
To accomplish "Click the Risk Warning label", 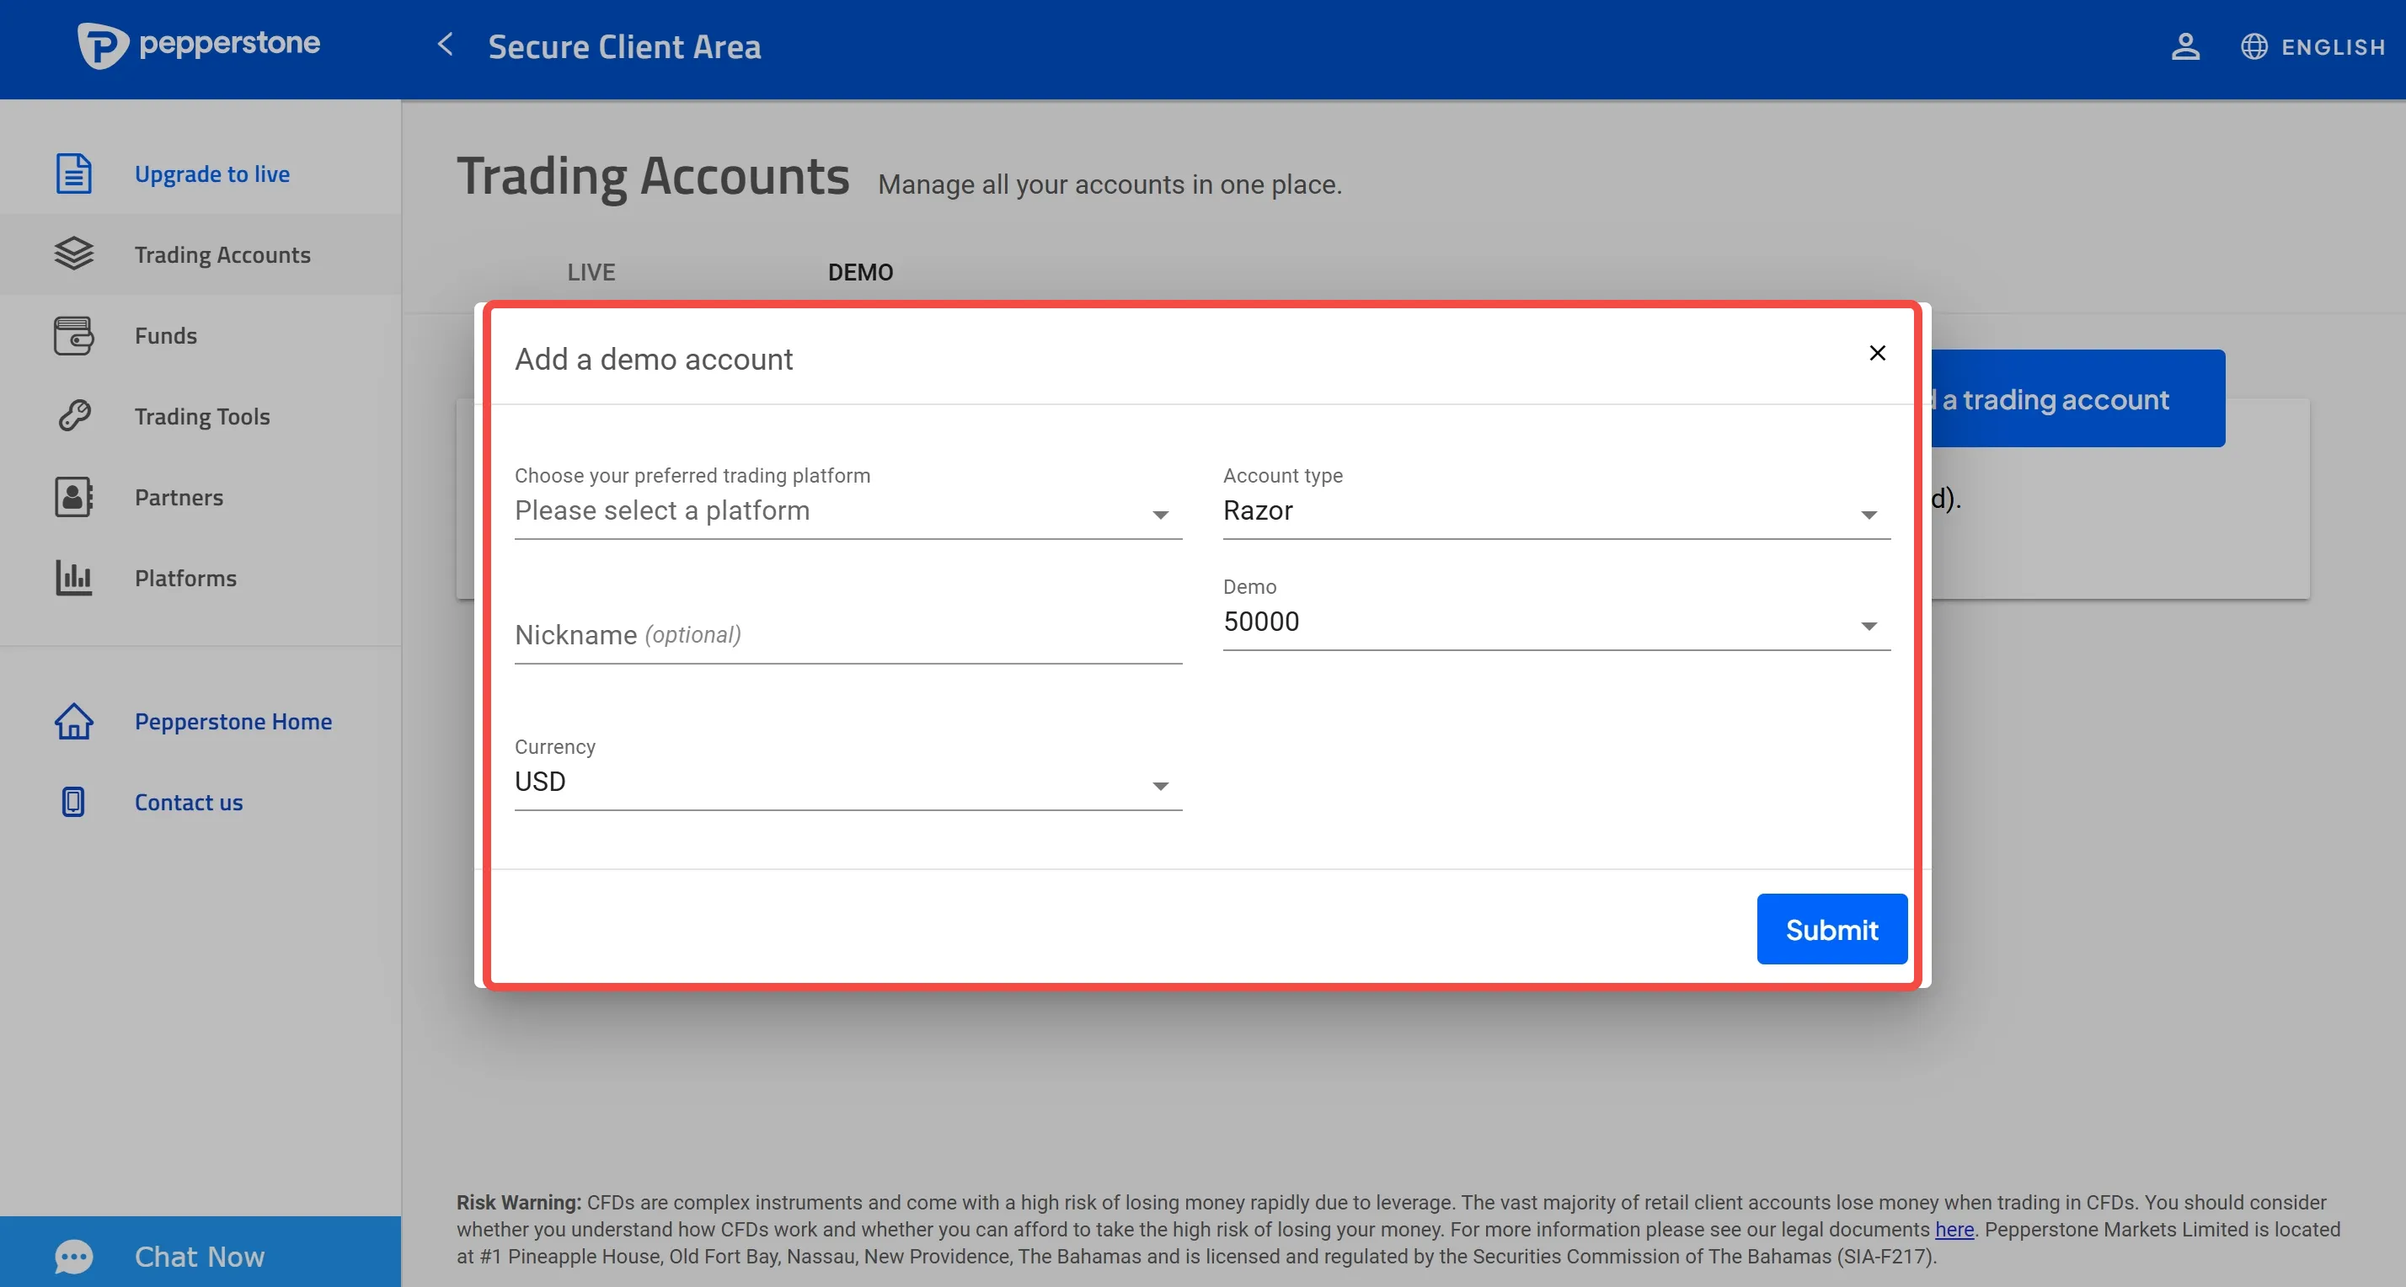I will pyautogui.click(x=518, y=1202).
